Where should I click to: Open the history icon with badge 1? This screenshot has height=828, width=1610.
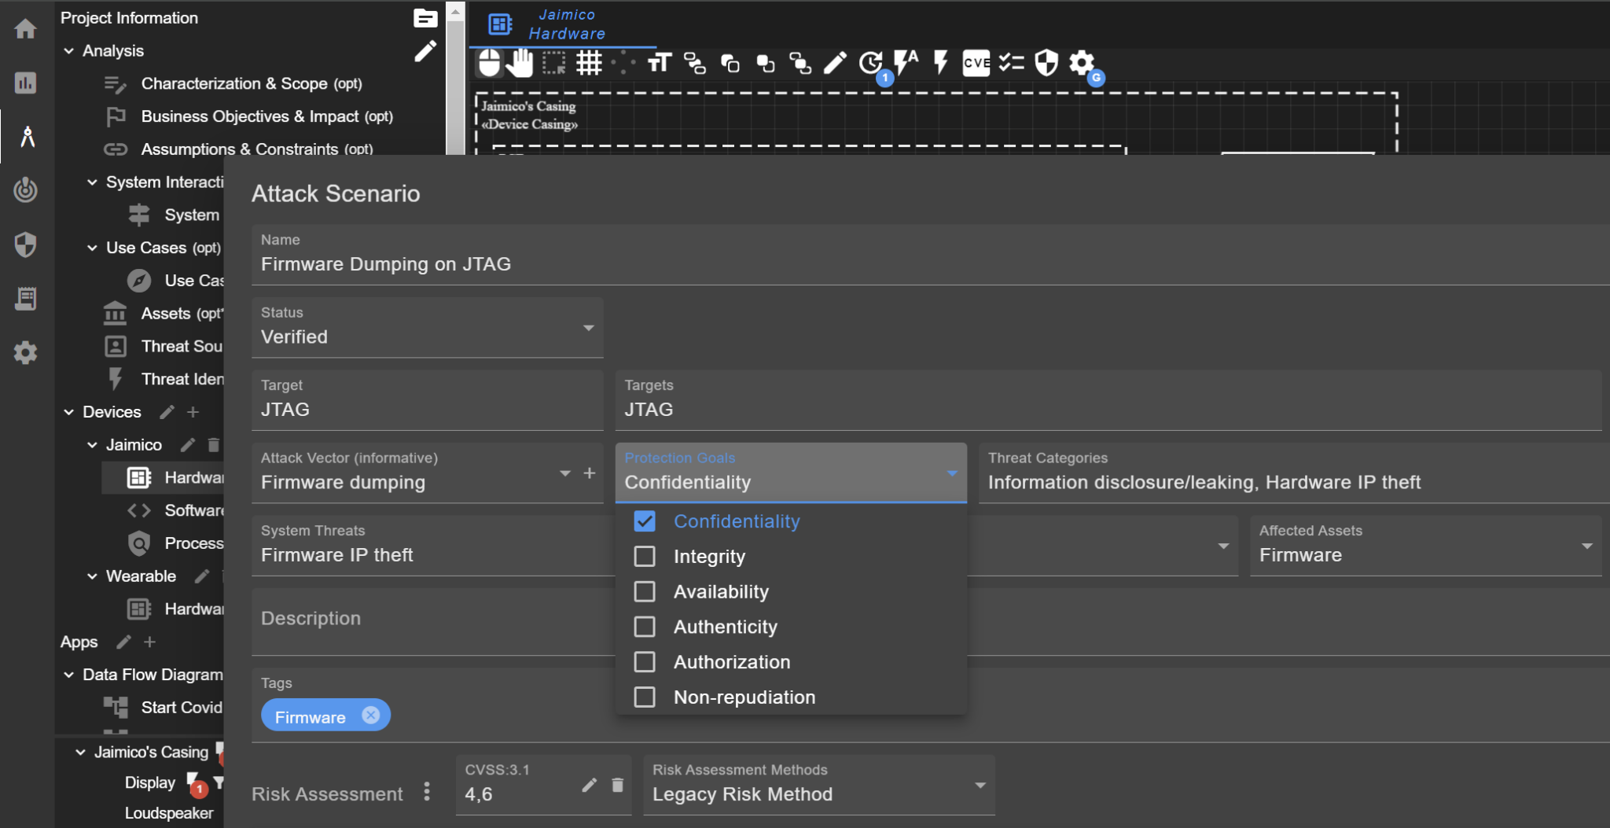pyautogui.click(x=869, y=63)
